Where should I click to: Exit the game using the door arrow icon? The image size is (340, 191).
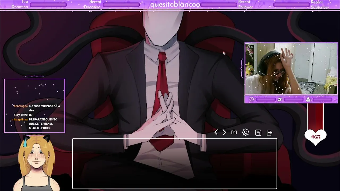(270, 132)
